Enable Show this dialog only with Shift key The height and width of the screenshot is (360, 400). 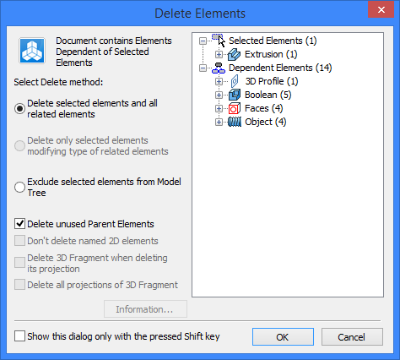(19, 336)
